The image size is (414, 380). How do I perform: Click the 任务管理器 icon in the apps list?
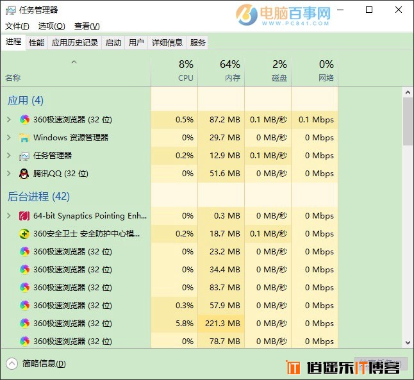click(x=24, y=156)
